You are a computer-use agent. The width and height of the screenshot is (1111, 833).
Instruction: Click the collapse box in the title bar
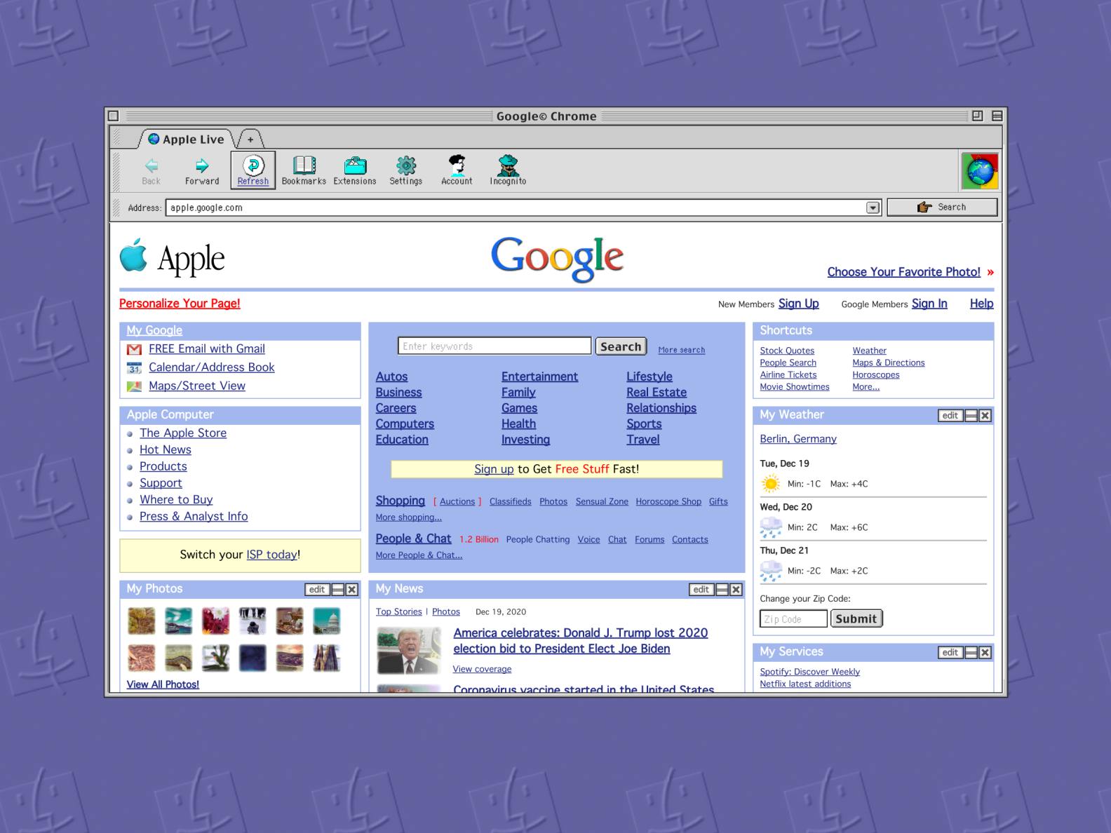coord(997,116)
